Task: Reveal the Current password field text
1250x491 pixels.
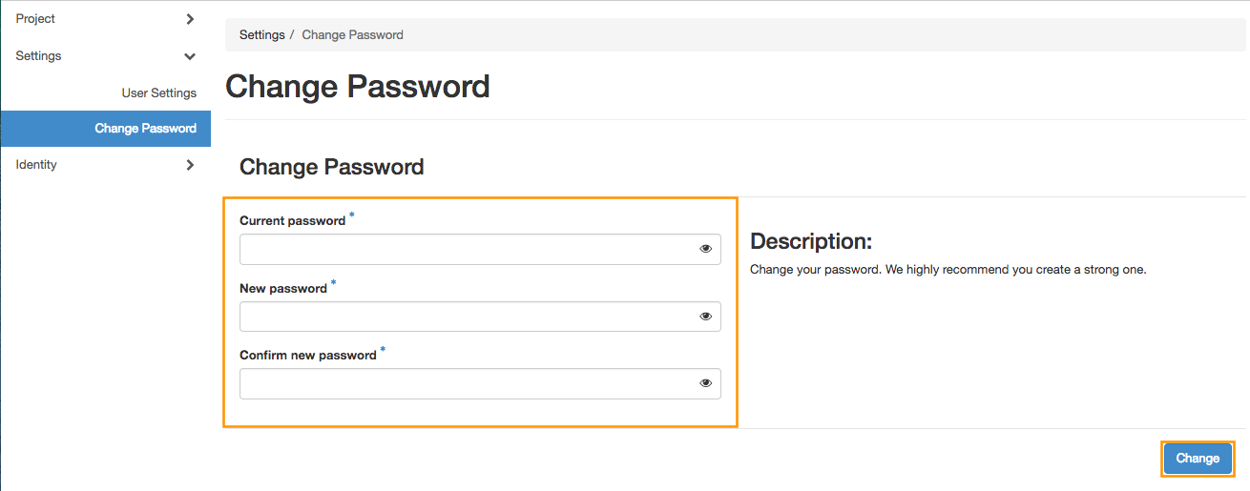Action: pos(706,249)
